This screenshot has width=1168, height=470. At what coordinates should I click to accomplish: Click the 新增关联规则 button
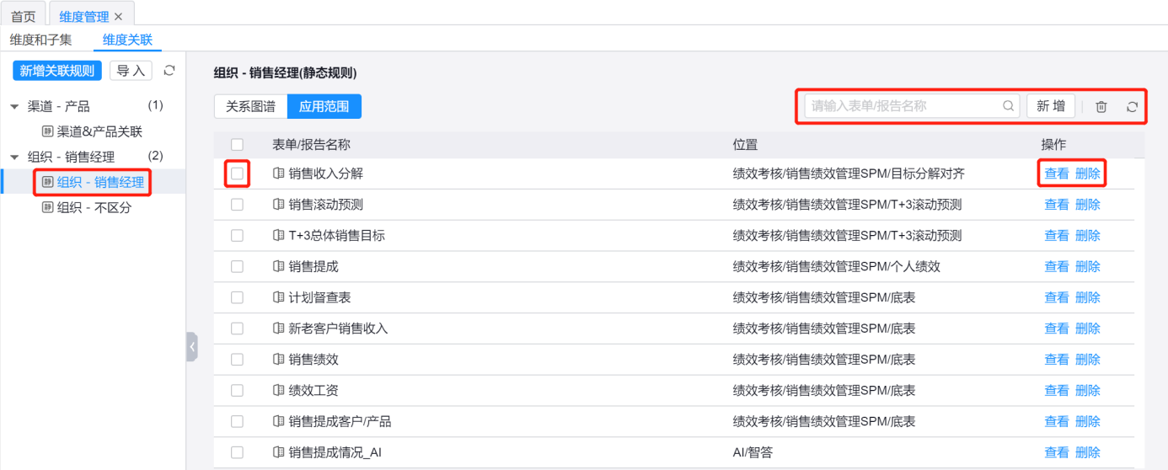pyautogui.click(x=57, y=71)
